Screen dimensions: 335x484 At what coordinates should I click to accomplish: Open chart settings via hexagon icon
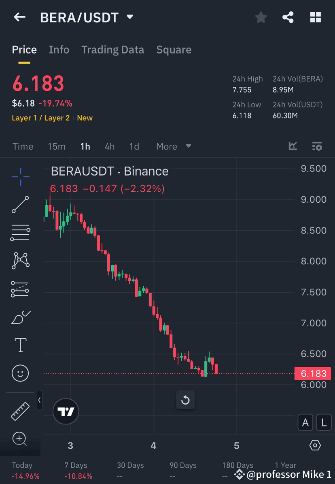pos(316,445)
